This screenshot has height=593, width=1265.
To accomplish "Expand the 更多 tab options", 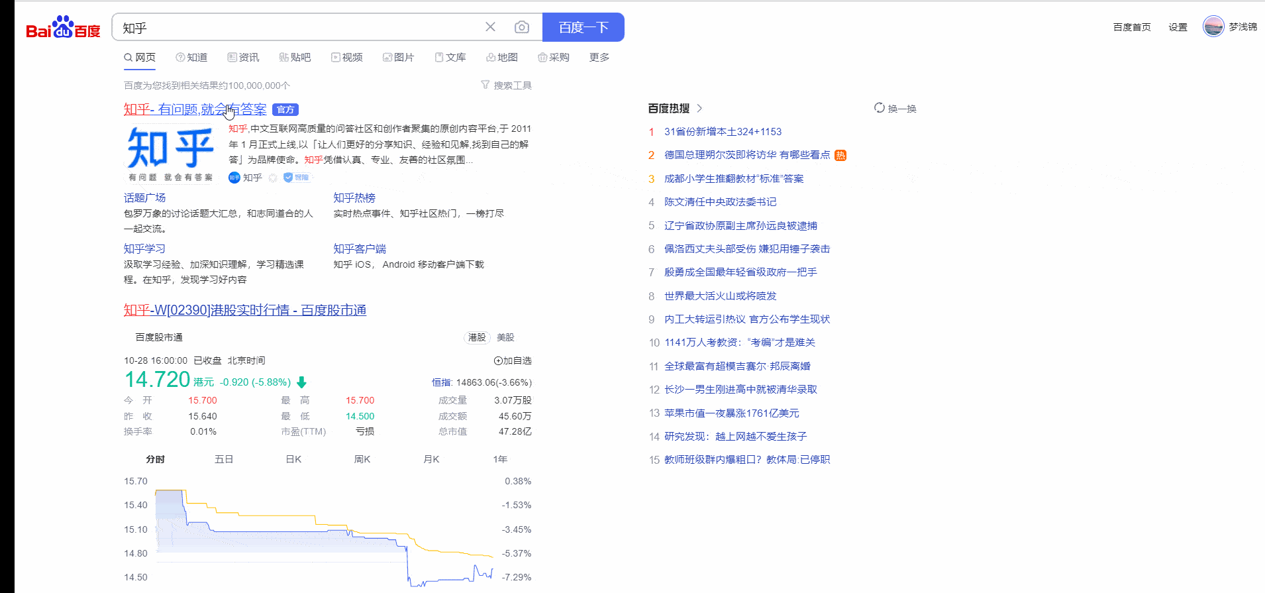I will coord(599,58).
